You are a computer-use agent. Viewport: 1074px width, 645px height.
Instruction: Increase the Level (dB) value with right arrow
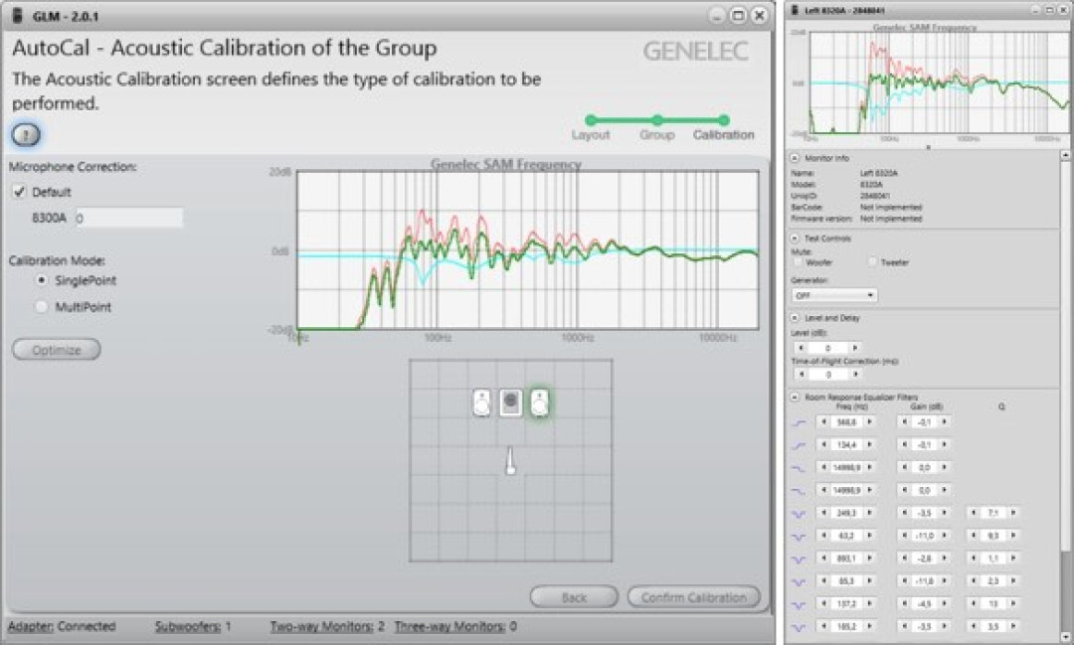pyautogui.click(x=855, y=348)
